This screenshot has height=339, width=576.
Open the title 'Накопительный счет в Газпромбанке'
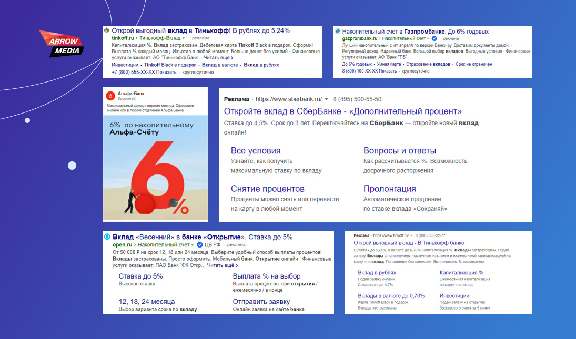416,32
